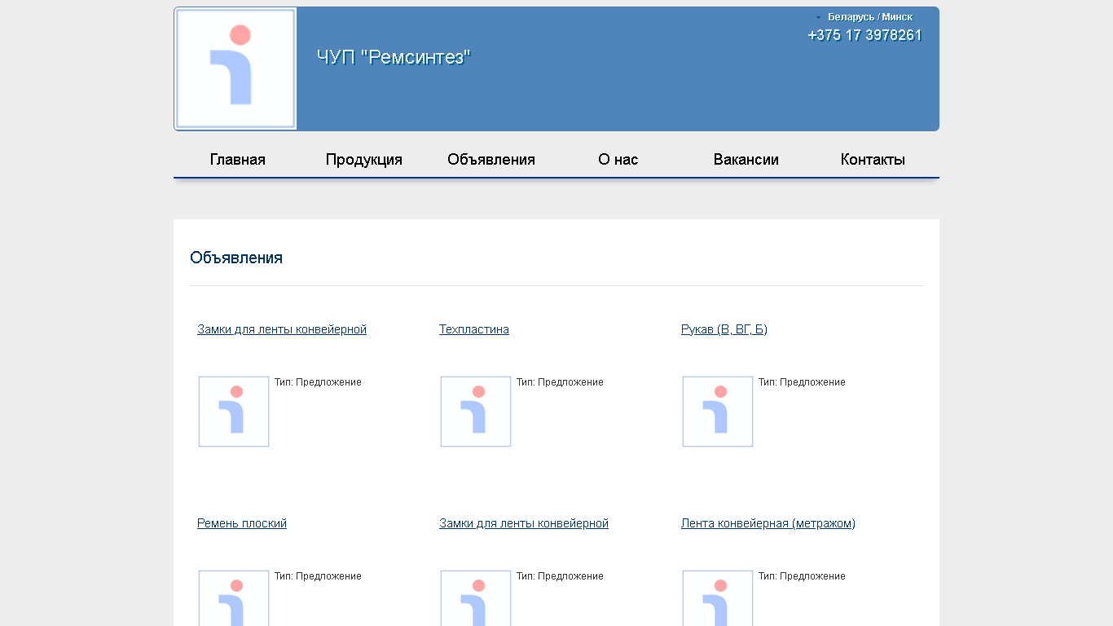This screenshot has height=626, width=1113.
Task: Click the phone number +375 17 3978261
Action: (864, 35)
